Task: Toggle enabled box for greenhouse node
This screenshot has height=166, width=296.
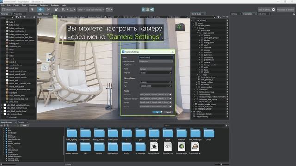Action: (x=227, y=60)
